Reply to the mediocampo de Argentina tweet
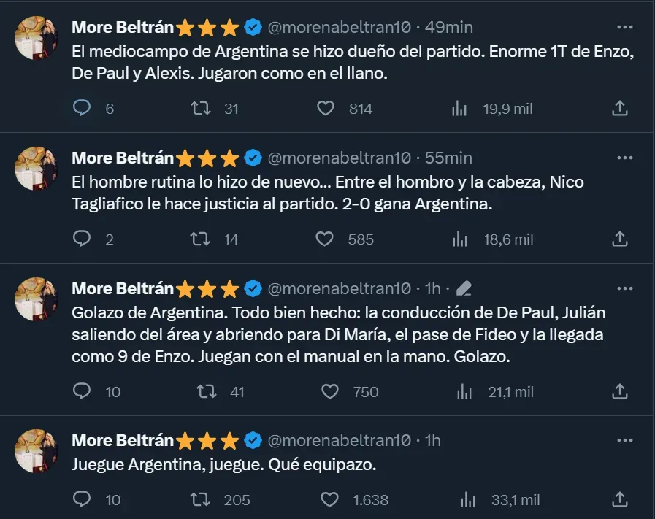655x519 pixels. coord(83,109)
